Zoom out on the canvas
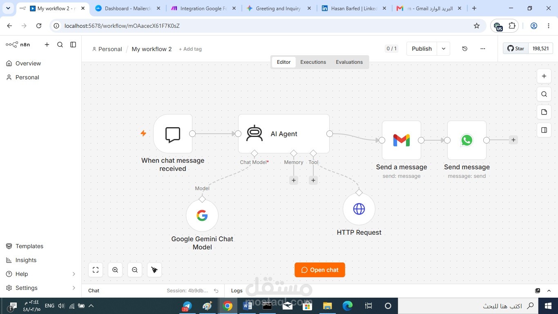This screenshot has height=314, width=558. click(x=135, y=270)
